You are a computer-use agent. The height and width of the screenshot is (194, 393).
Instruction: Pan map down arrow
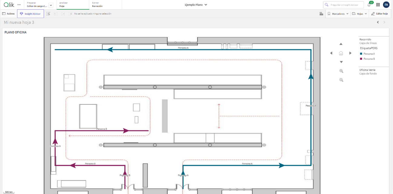[341, 62]
